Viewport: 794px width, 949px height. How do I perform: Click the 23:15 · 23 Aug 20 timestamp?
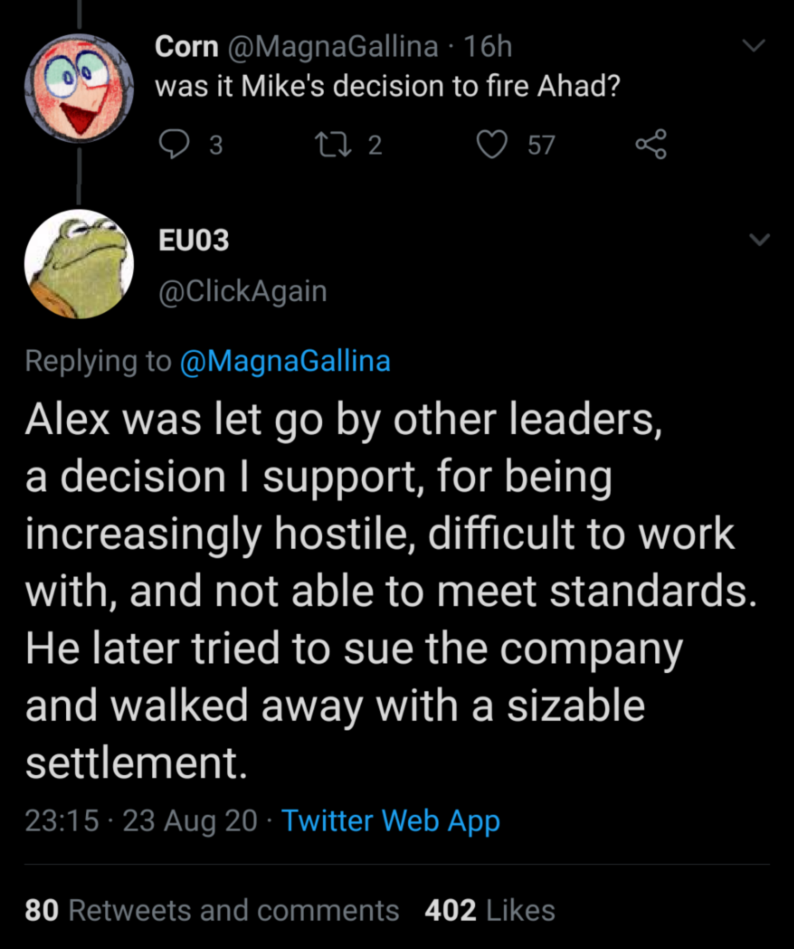click(141, 820)
